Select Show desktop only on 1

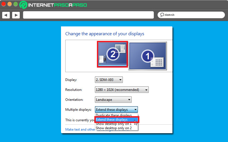(x=114, y=124)
